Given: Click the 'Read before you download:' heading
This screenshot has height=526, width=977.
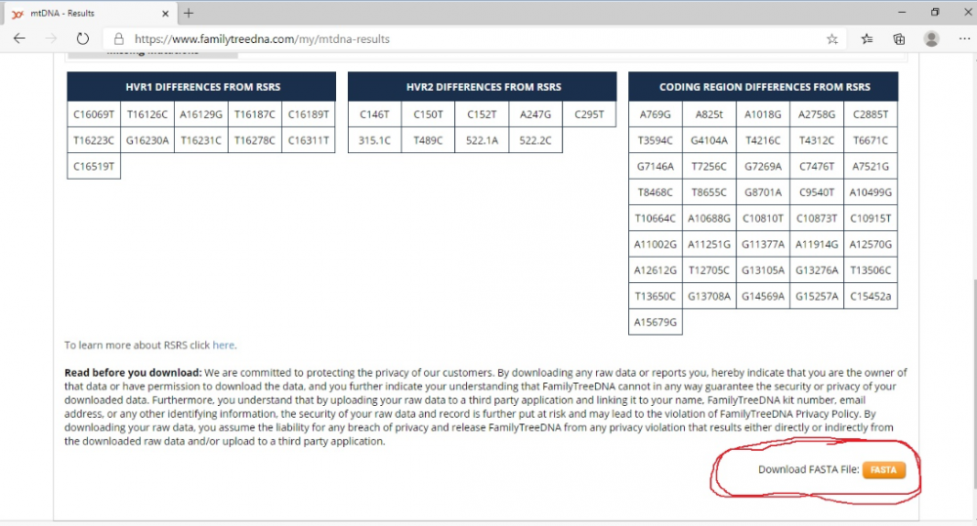Looking at the screenshot, I should pyautogui.click(x=133, y=373).
